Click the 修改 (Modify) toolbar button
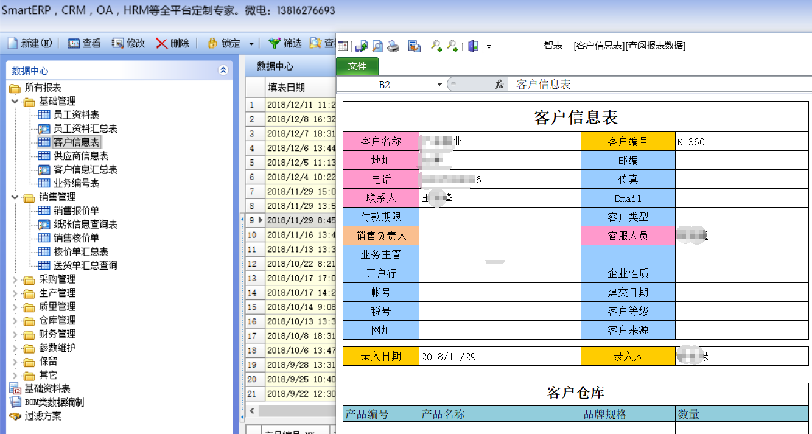Viewport: 812px width, 434px height. [128, 43]
